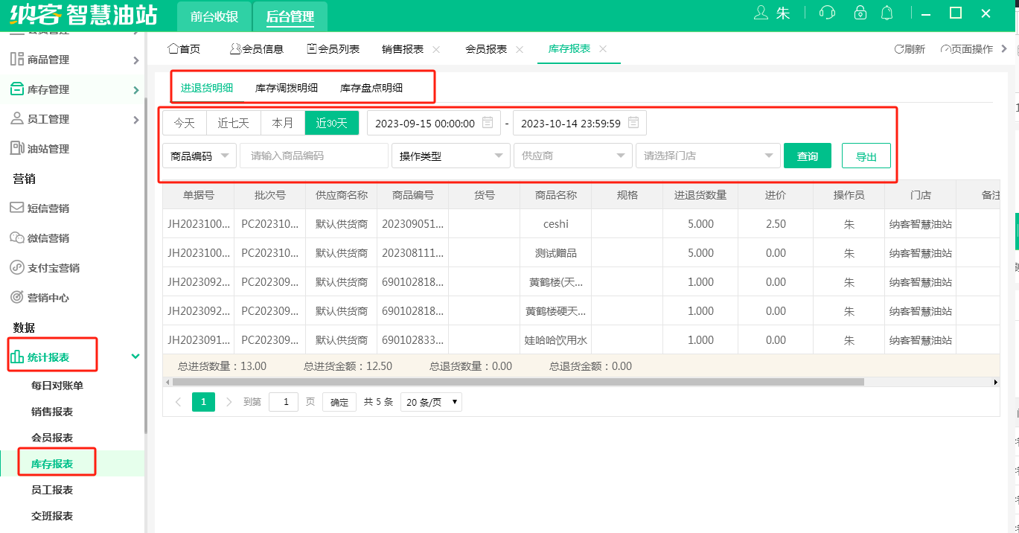This screenshot has width=1019, height=533.
Task: Click the table's horizontal scrollbar
Action: click(x=517, y=382)
